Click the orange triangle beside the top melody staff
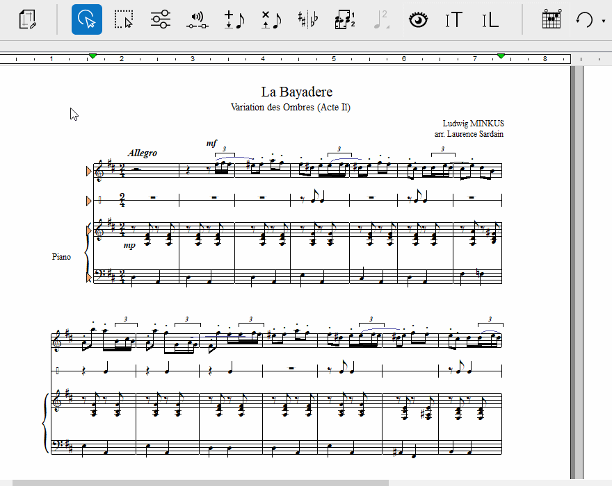 (x=88, y=171)
